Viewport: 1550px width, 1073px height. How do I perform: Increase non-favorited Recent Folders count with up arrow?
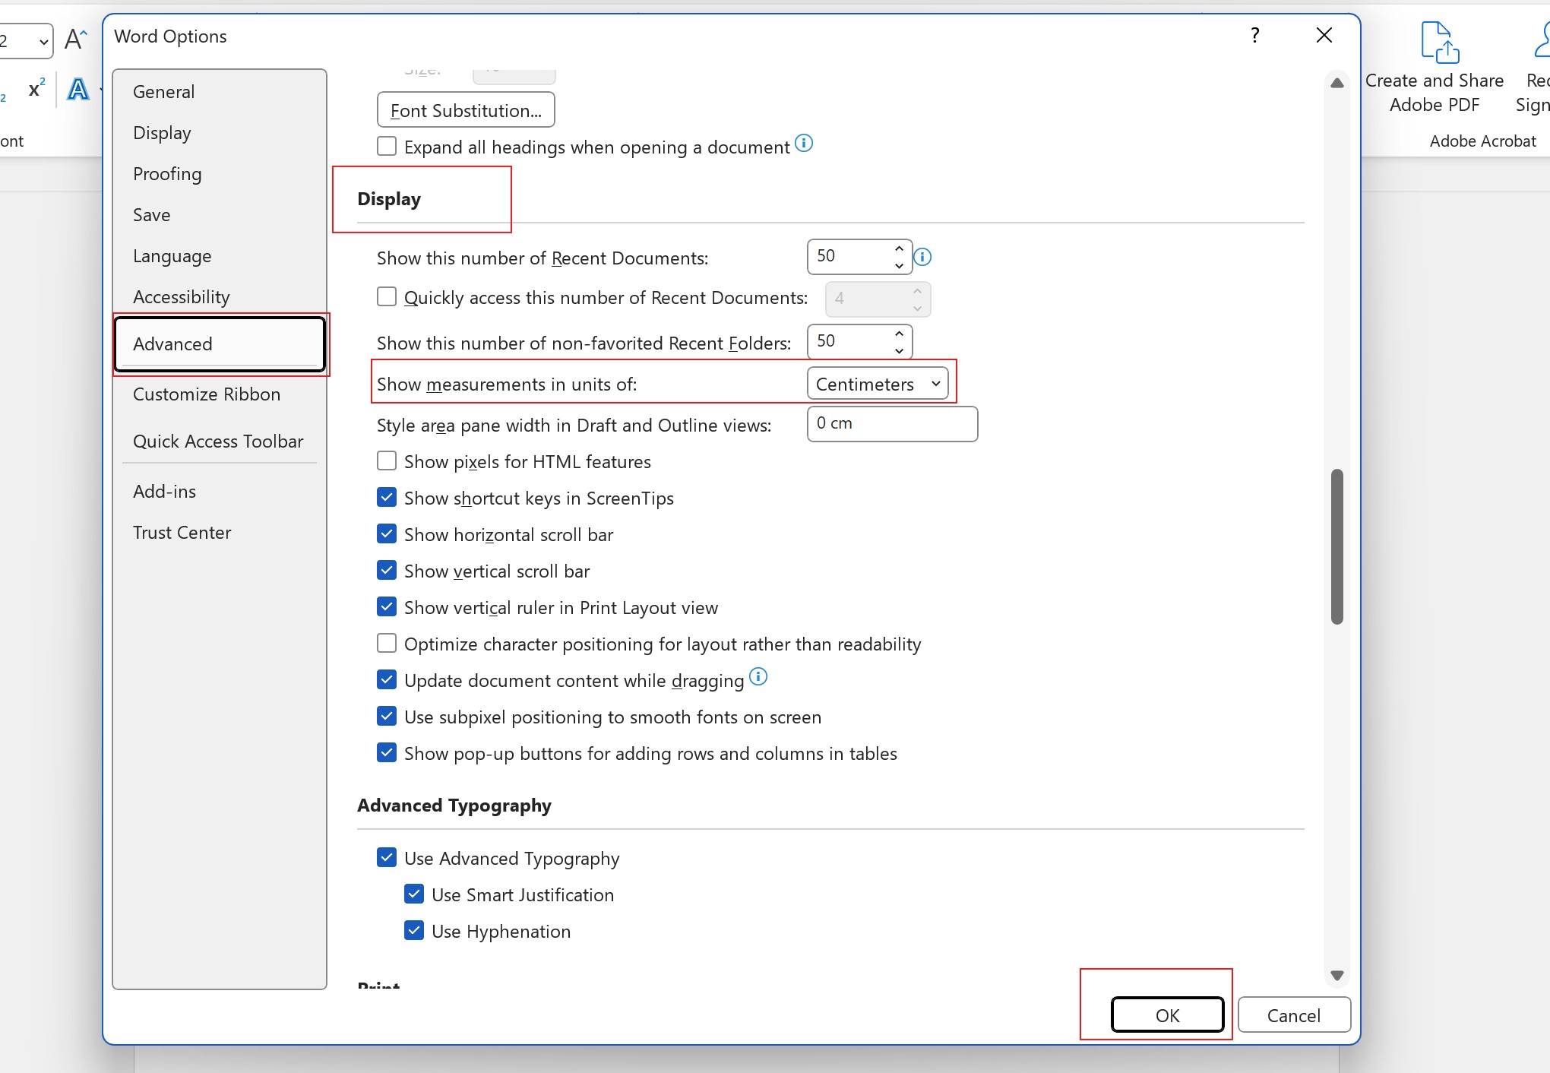[x=898, y=334]
